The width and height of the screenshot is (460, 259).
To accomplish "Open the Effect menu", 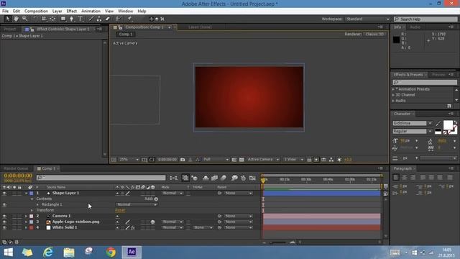I will point(72,12).
